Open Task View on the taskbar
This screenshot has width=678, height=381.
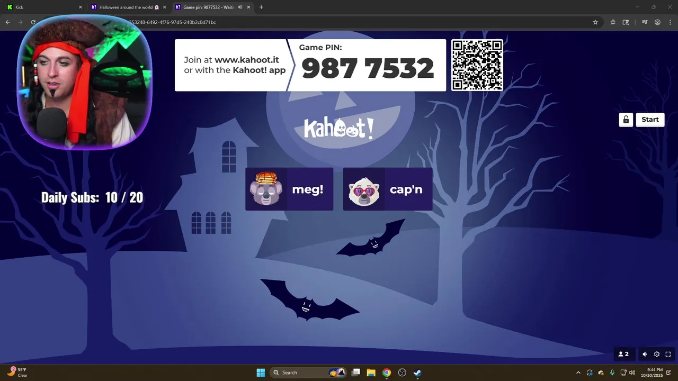(356, 373)
